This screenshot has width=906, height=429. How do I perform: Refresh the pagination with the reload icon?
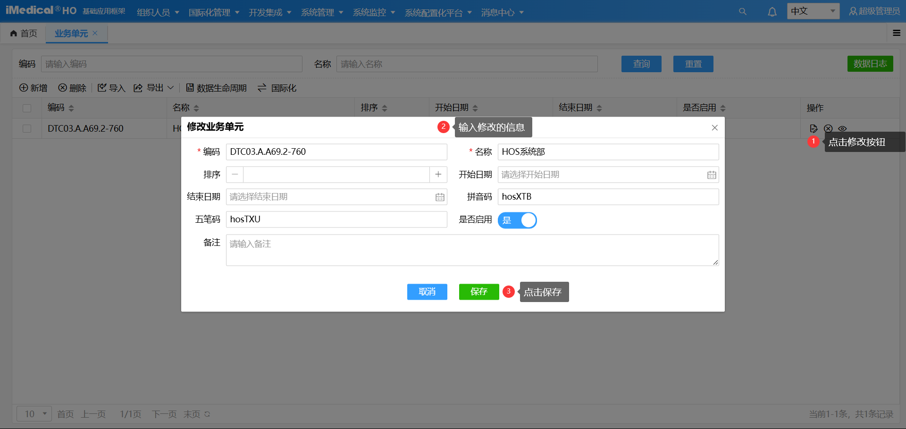pyautogui.click(x=207, y=414)
